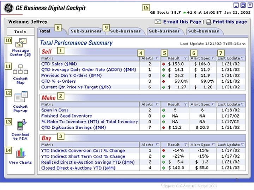Click the E-mail envelope icon
The height and width of the screenshot is (190, 254).
tap(158, 22)
